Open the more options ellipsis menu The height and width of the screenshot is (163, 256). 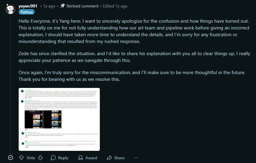(136, 158)
